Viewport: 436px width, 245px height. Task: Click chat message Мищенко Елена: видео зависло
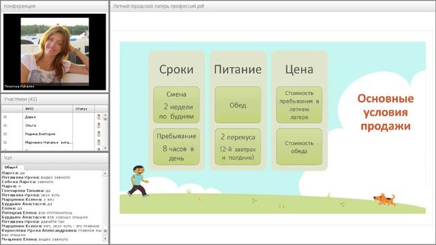point(35,239)
